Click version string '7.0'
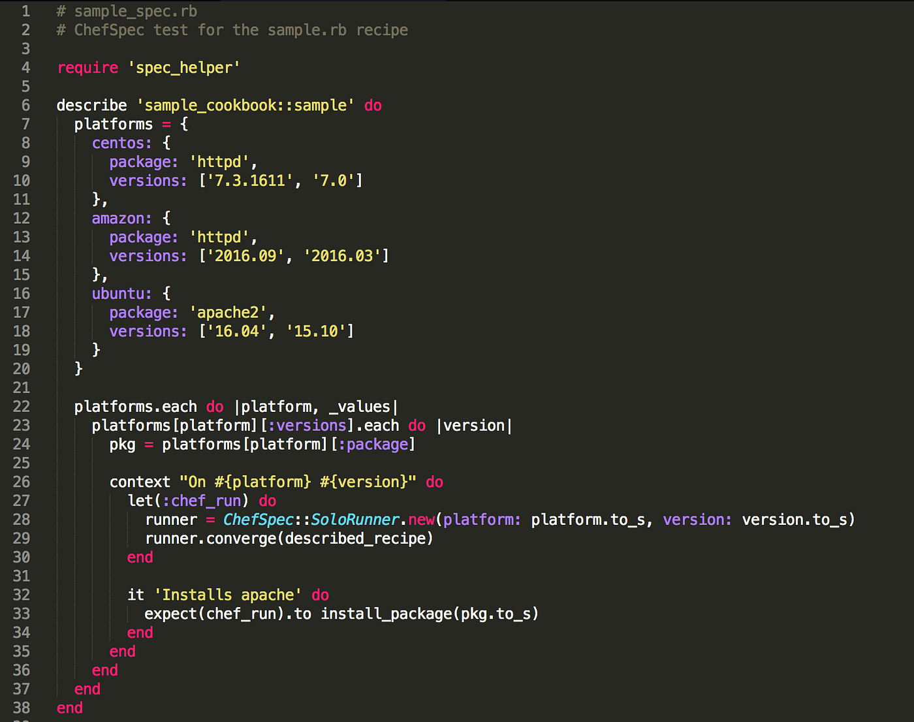This screenshot has width=914, height=722. 334,181
